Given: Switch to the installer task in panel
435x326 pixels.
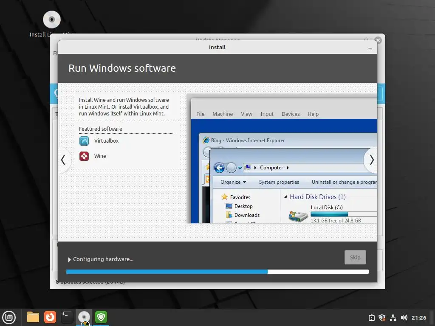Looking at the screenshot, I should (84, 318).
